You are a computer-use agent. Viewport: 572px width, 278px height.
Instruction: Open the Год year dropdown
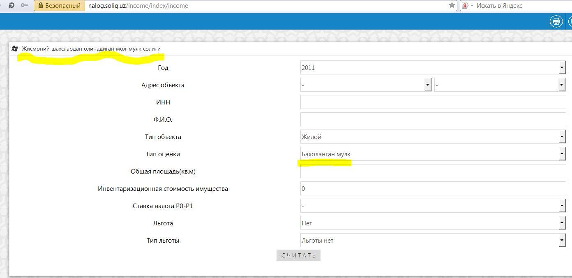coord(433,68)
